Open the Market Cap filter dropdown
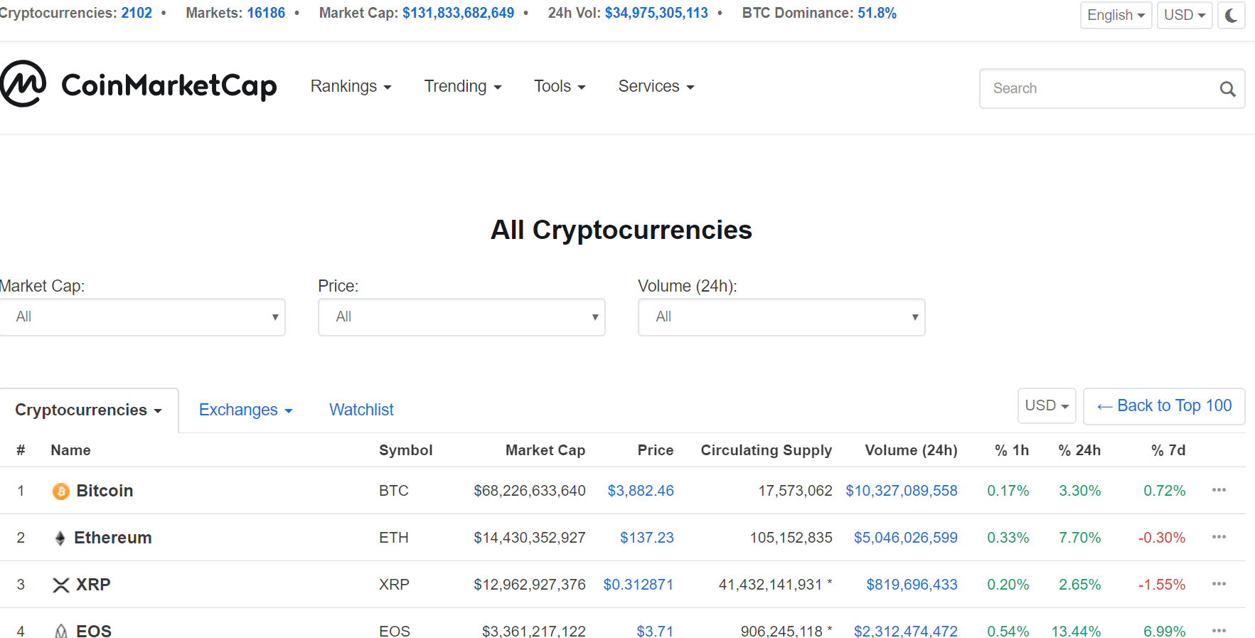Screen dimensions: 1255x638 [x=142, y=317]
